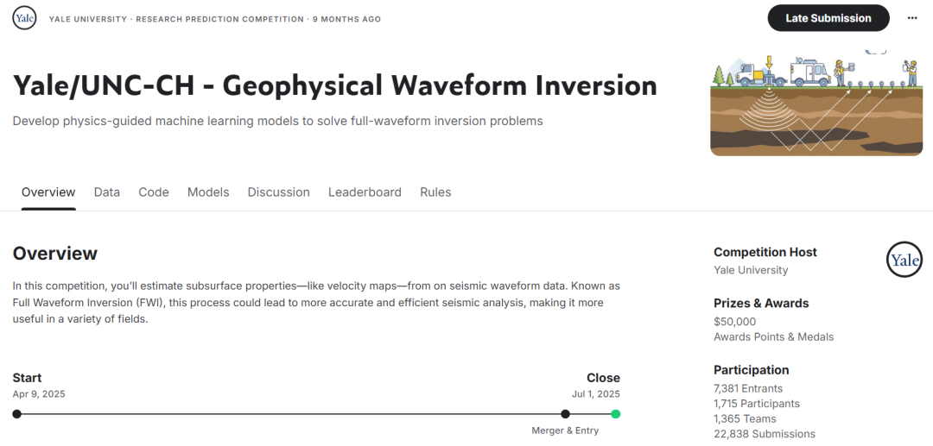Select the Rules tab
The height and width of the screenshot is (446, 933).
[x=435, y=192]
